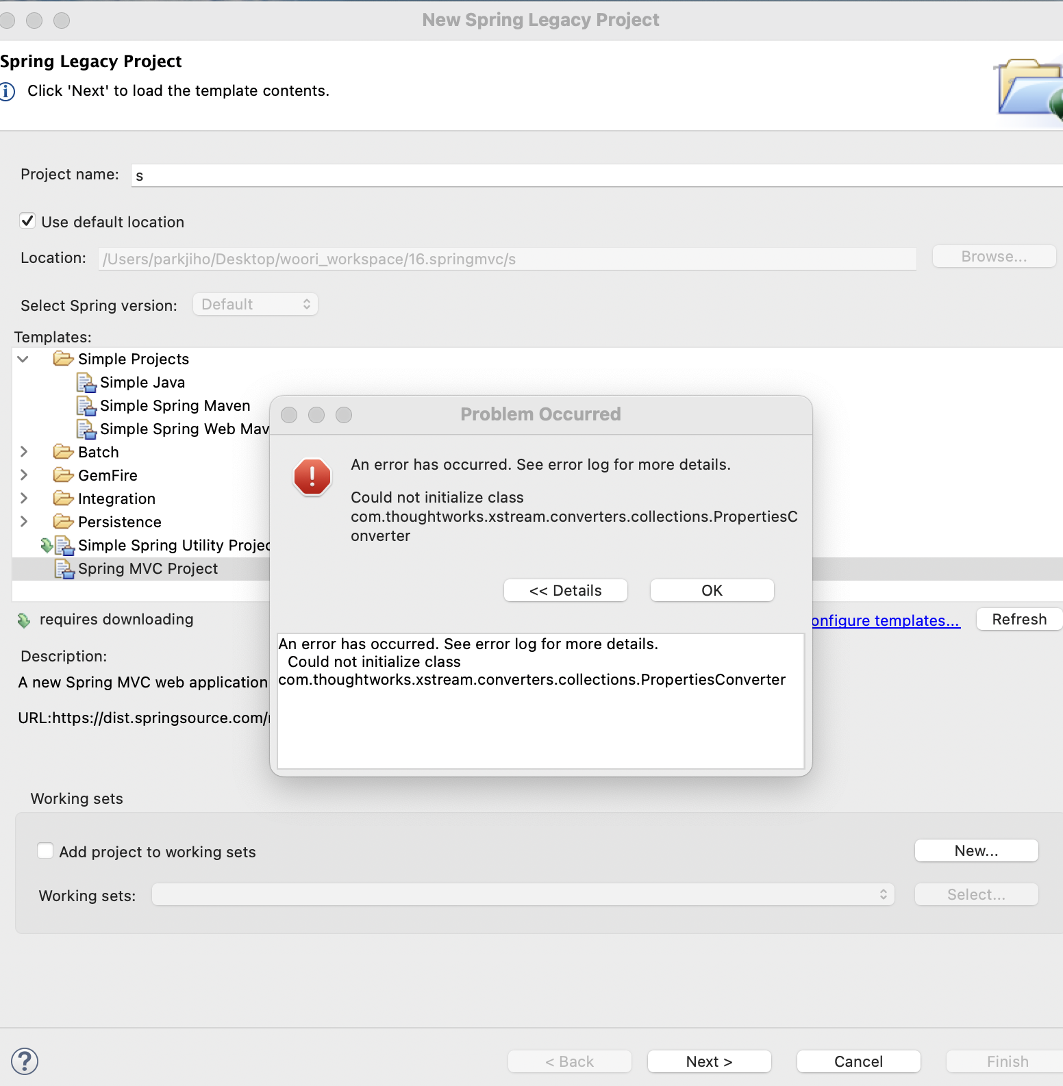Image resolution: width=1063 pixels, height=1086 pixels.
Task: Click the Integration folder icon
Action: pyautogui.click(x=63, y=498)
